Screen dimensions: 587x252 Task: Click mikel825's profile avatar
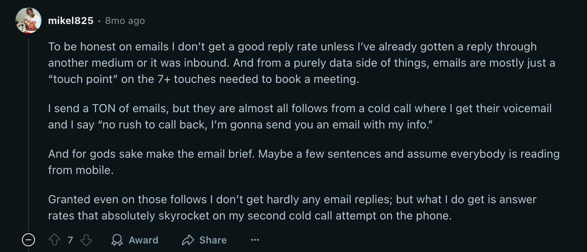click(28, 20)
